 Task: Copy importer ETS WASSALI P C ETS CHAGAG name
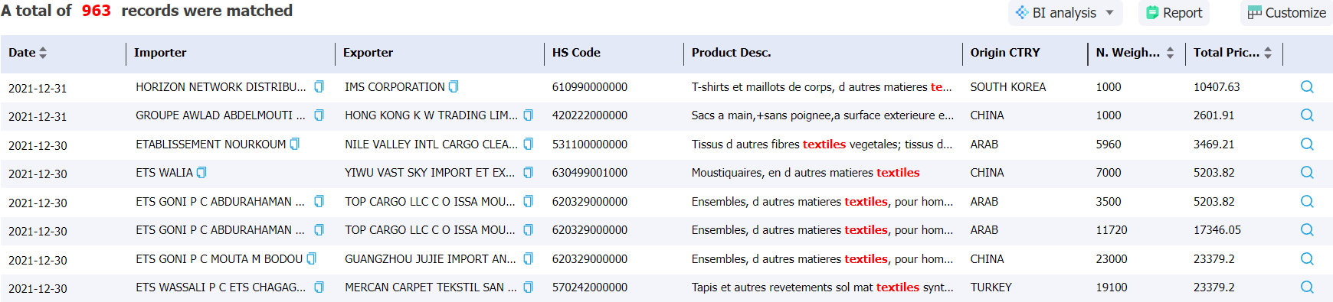click(319, 287)
